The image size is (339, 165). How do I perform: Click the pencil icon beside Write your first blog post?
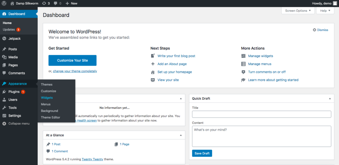click(x=153, y=56)
